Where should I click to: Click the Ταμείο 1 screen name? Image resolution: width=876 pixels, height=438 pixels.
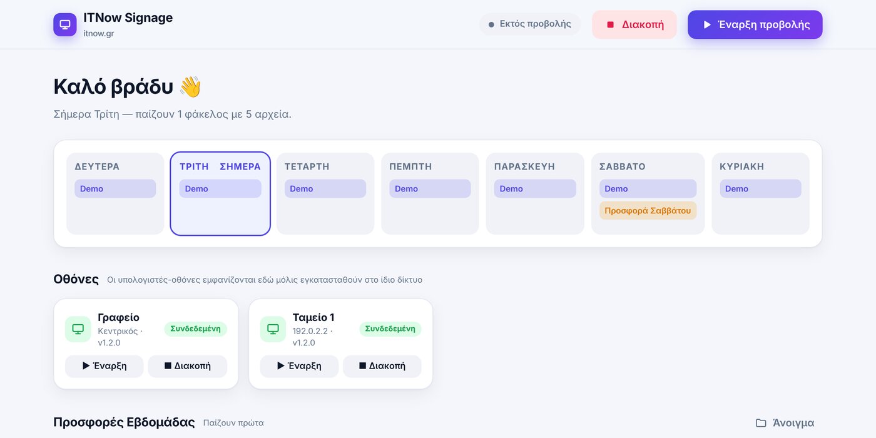[313, 317]
